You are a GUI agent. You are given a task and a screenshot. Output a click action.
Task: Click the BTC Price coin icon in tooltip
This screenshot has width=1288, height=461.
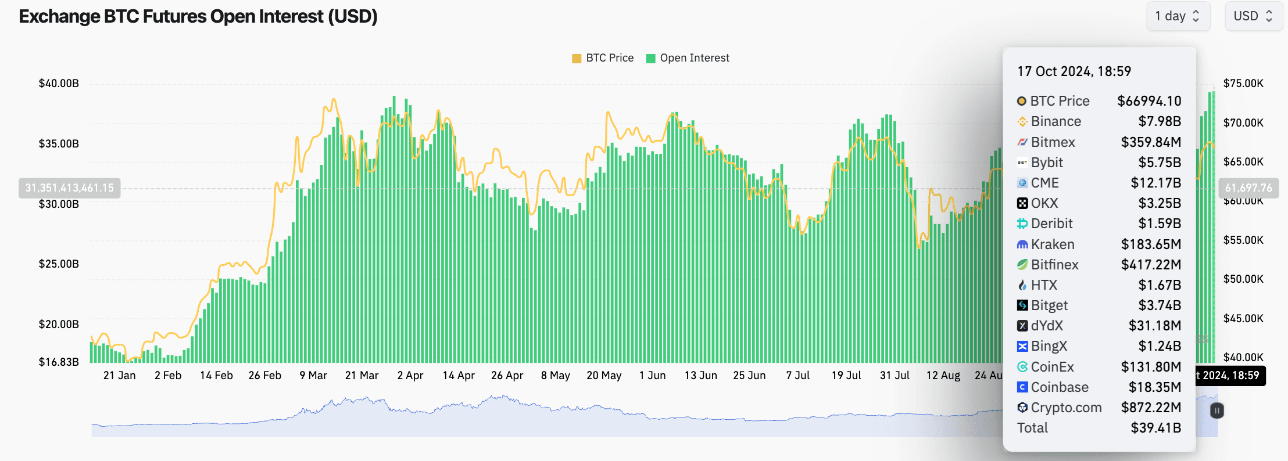tap(1022, 101)
